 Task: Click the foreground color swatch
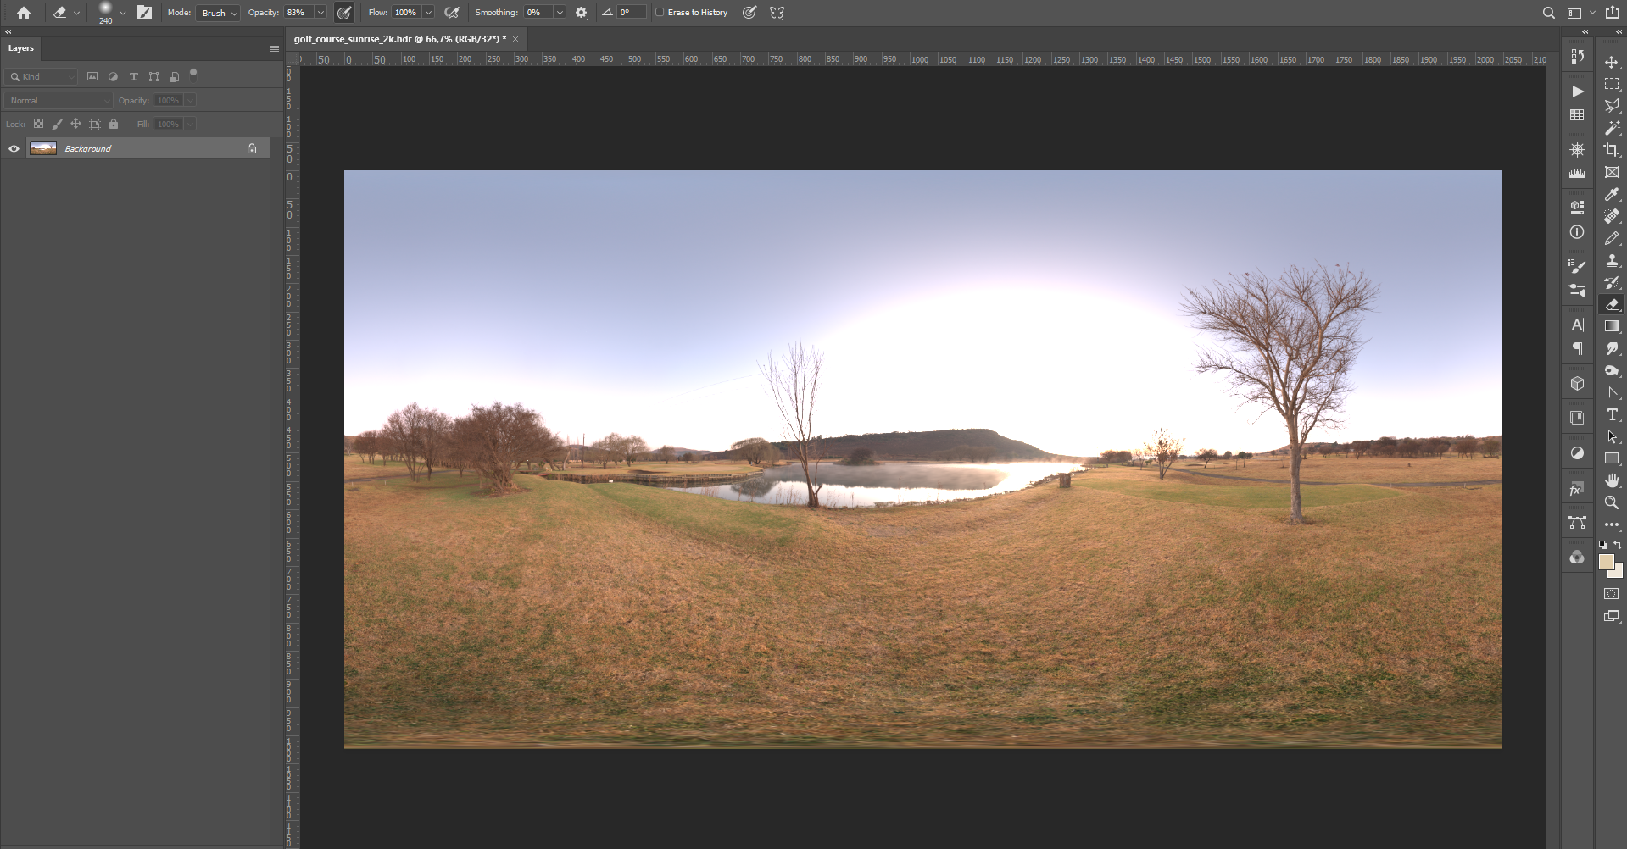pos(1606,562)
